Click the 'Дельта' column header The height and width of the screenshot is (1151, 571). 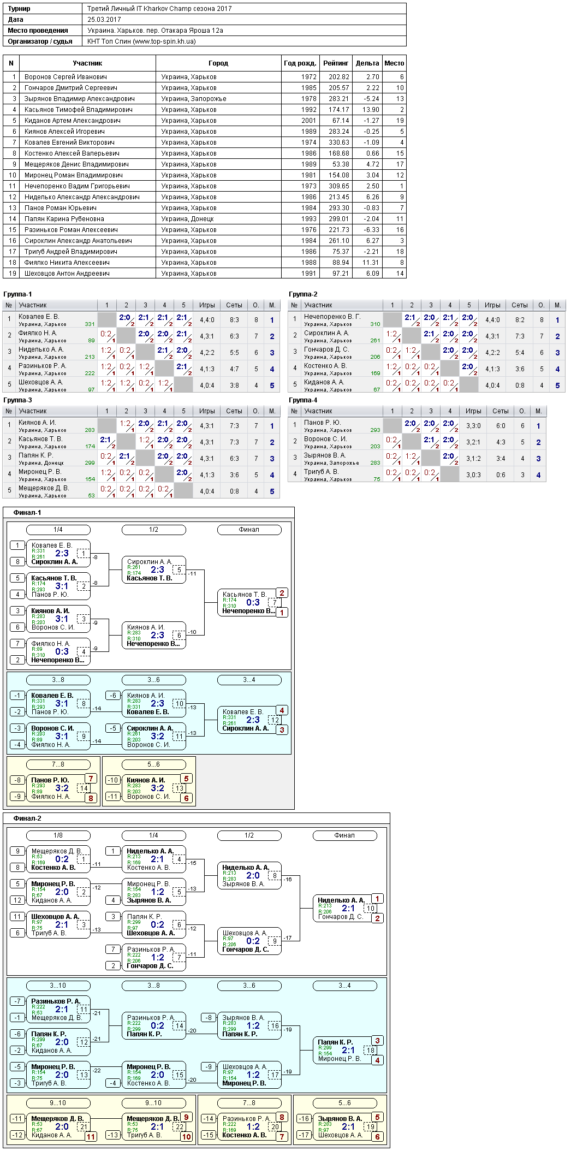tap(367, 63)
